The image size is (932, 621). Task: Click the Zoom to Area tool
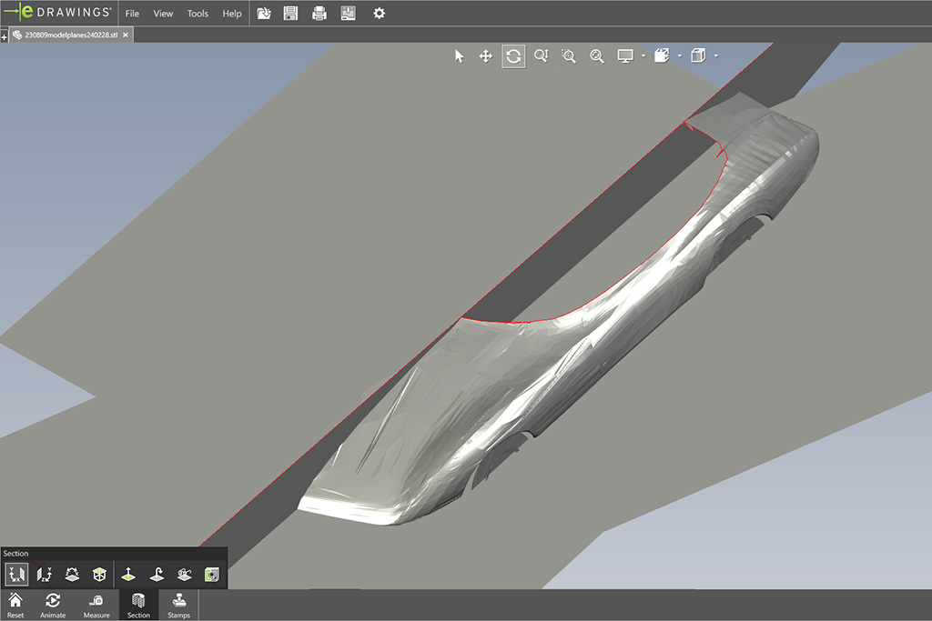[569, 56]
